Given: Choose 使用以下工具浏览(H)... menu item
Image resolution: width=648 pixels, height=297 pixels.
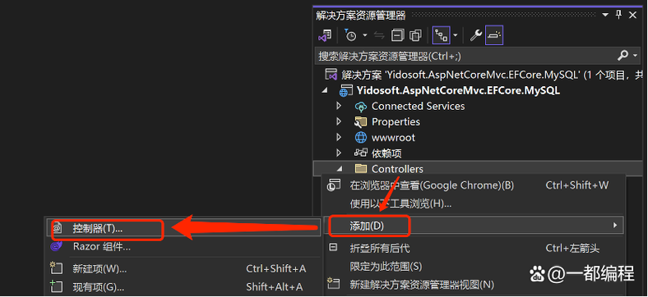Looking at the screenshot, I should click(x=474, y=203).
